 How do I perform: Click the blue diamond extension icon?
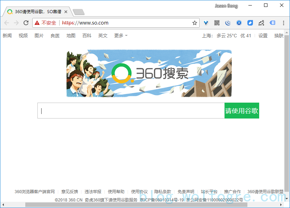[206, 23]
